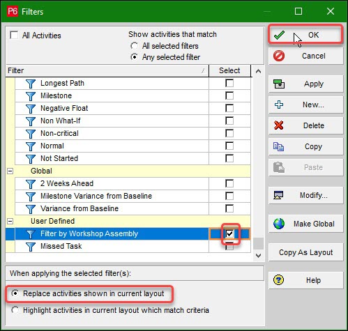This screenshot has height=331, width=348.
Task: Select the Normal filter row text
Action: [52, 146]
